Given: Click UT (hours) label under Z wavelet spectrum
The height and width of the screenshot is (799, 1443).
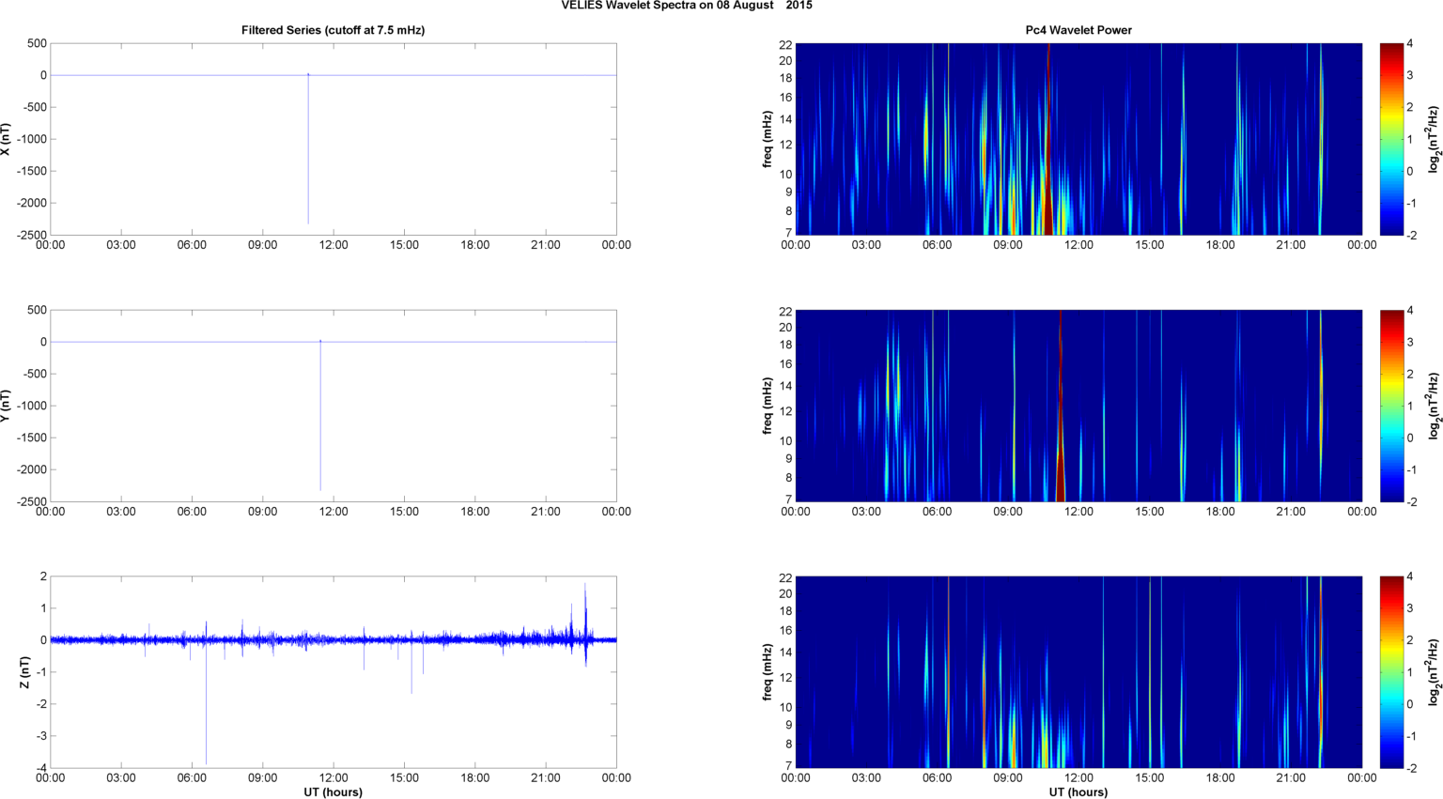Looking at the screenshot, I should pyautogui.click(x=1078, y=792).
